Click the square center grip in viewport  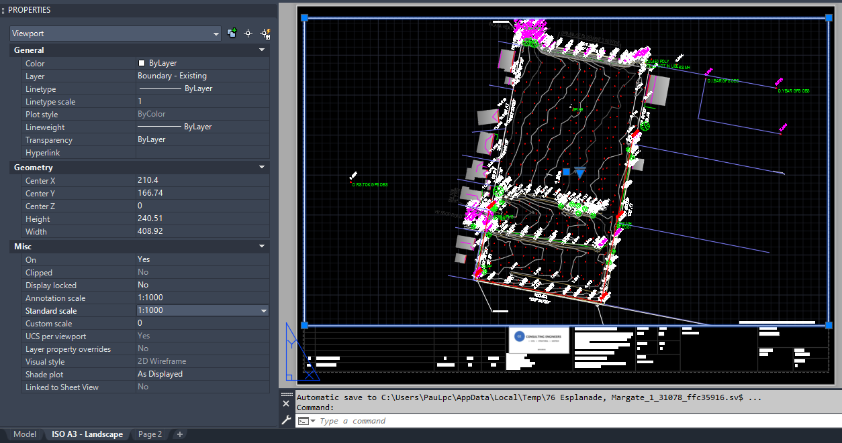(567, 172)
